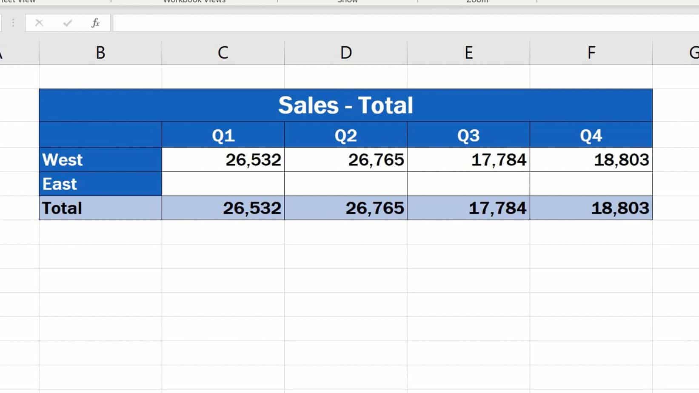Select the 'West' row label cell
Image resolution: width=699 pixels, height=393 pixels.
click(x=100, y=160)
